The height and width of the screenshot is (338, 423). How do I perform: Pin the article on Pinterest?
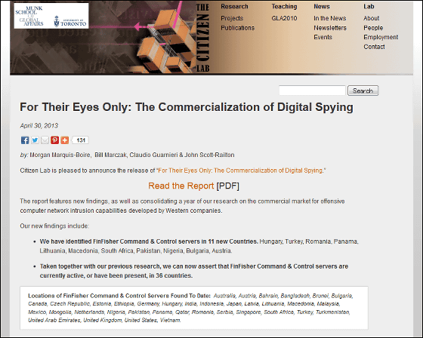pyautogui.click(x=54, y=140)
